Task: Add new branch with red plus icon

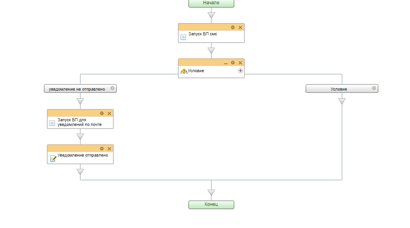Action: (x=241, y=71)
